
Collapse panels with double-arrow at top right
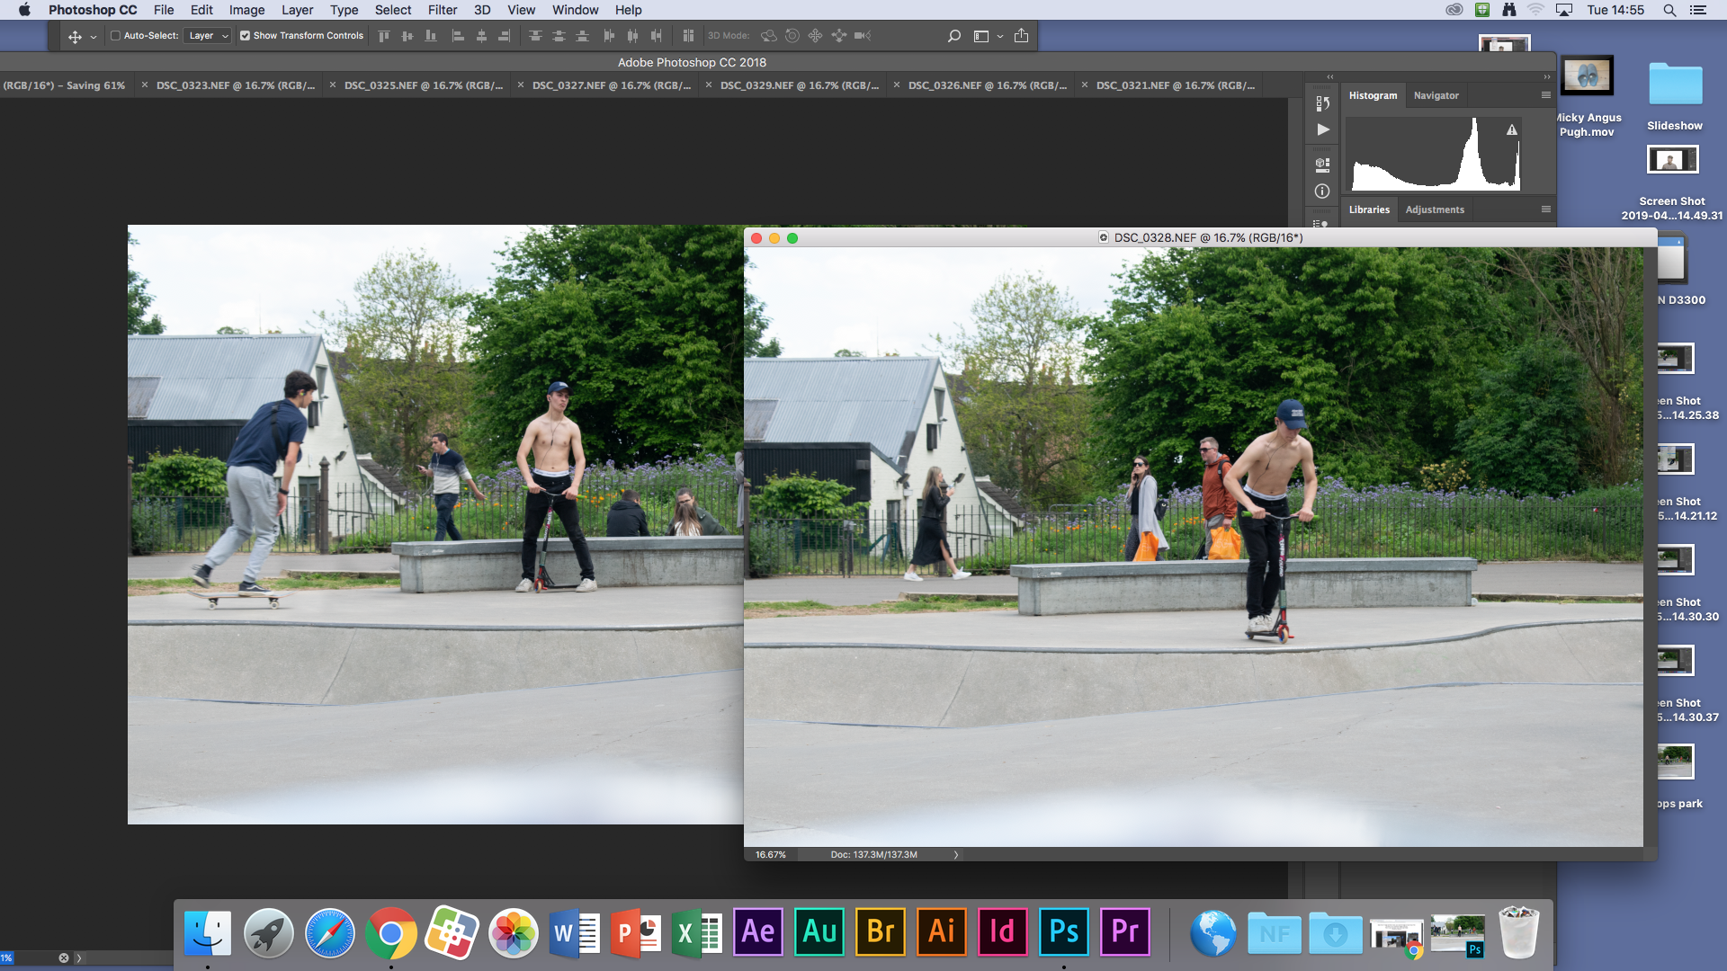1547,76
